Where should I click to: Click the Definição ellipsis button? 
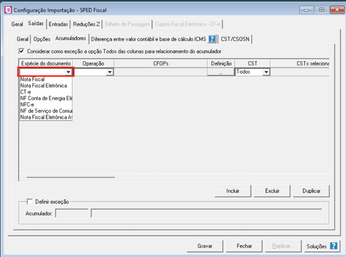tap(220, 72)
